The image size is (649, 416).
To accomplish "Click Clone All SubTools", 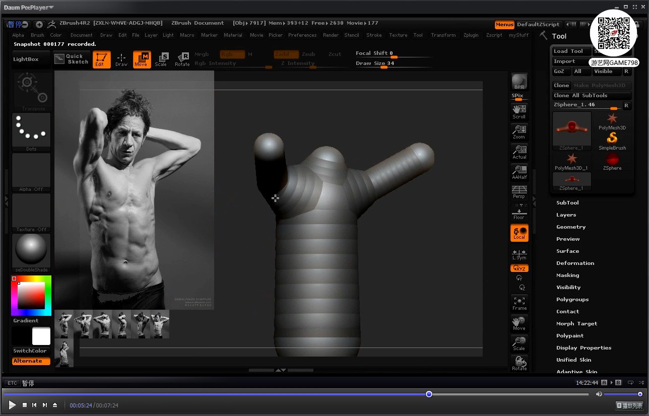I will pos(592,96).
